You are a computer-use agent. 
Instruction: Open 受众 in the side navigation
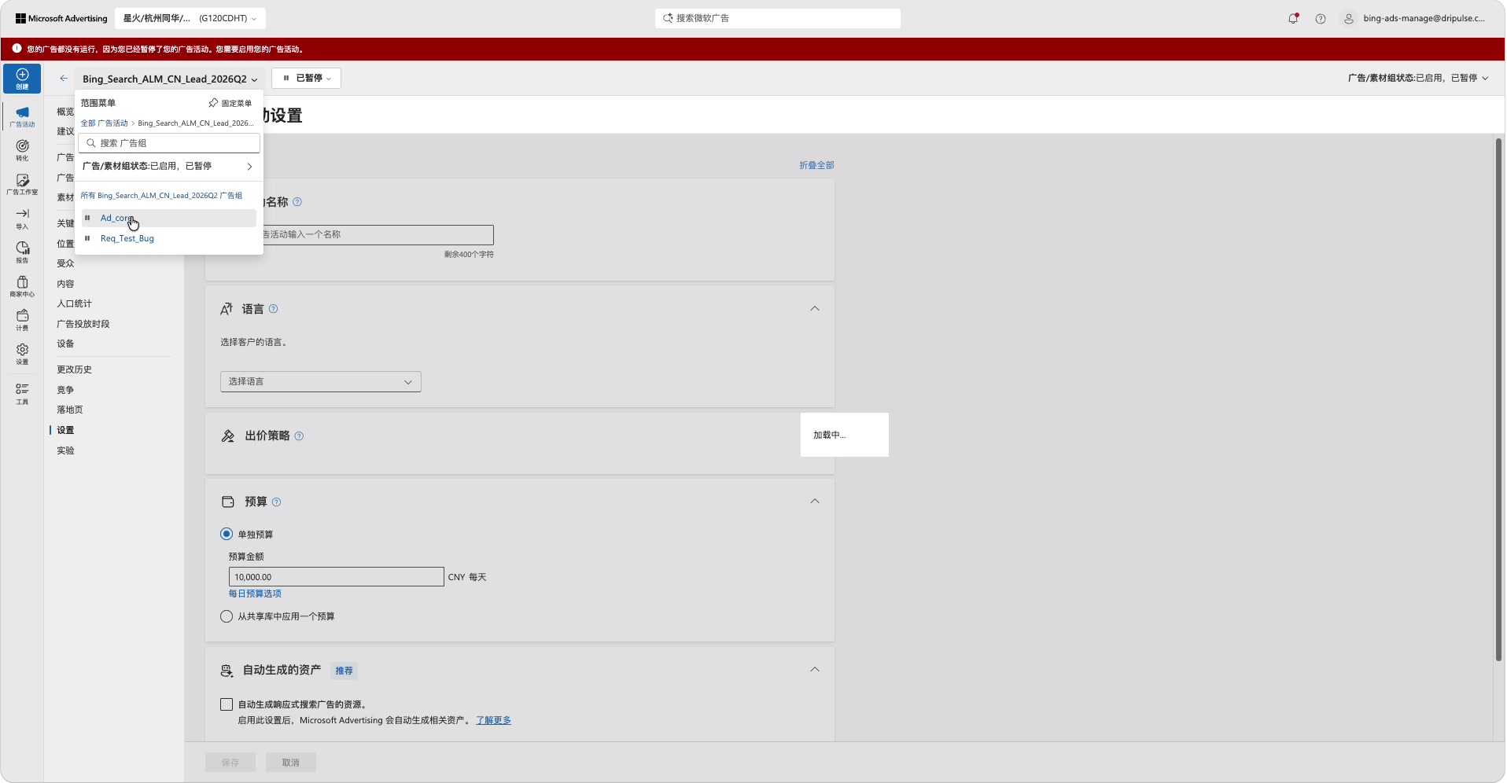65,263
